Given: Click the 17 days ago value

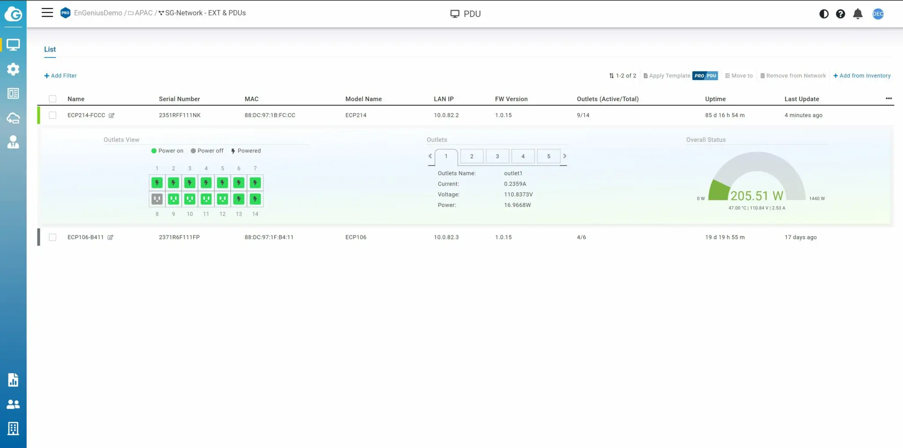Looking at the screenshot, I should (800, 237).
